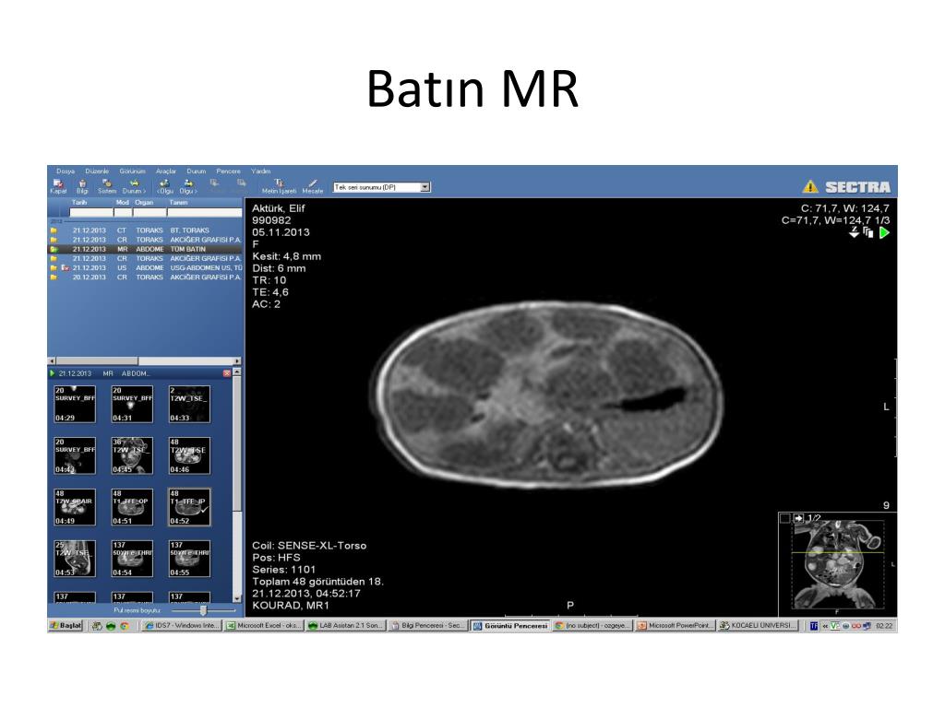
Task: Select the 137-image 04:54 thumbnail
Action: coord(132,559)
